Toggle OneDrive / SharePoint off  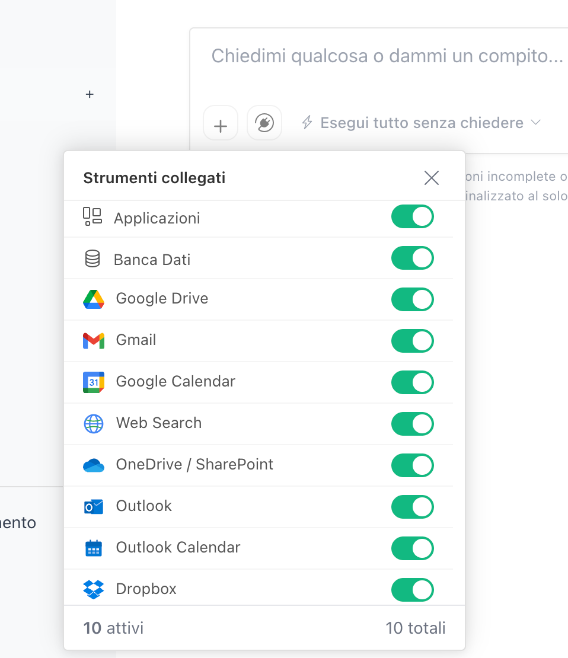(x=413, y=466)
